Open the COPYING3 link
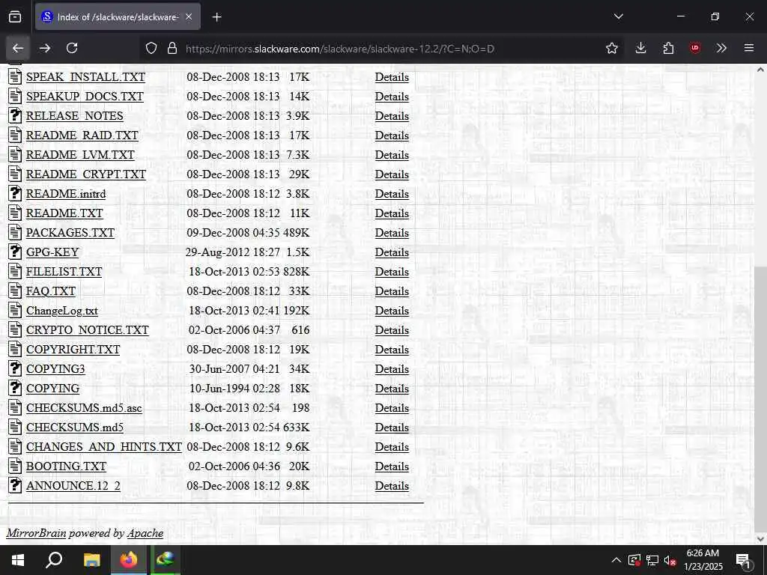This screenshot has width=767, height=575. point(55,369)
